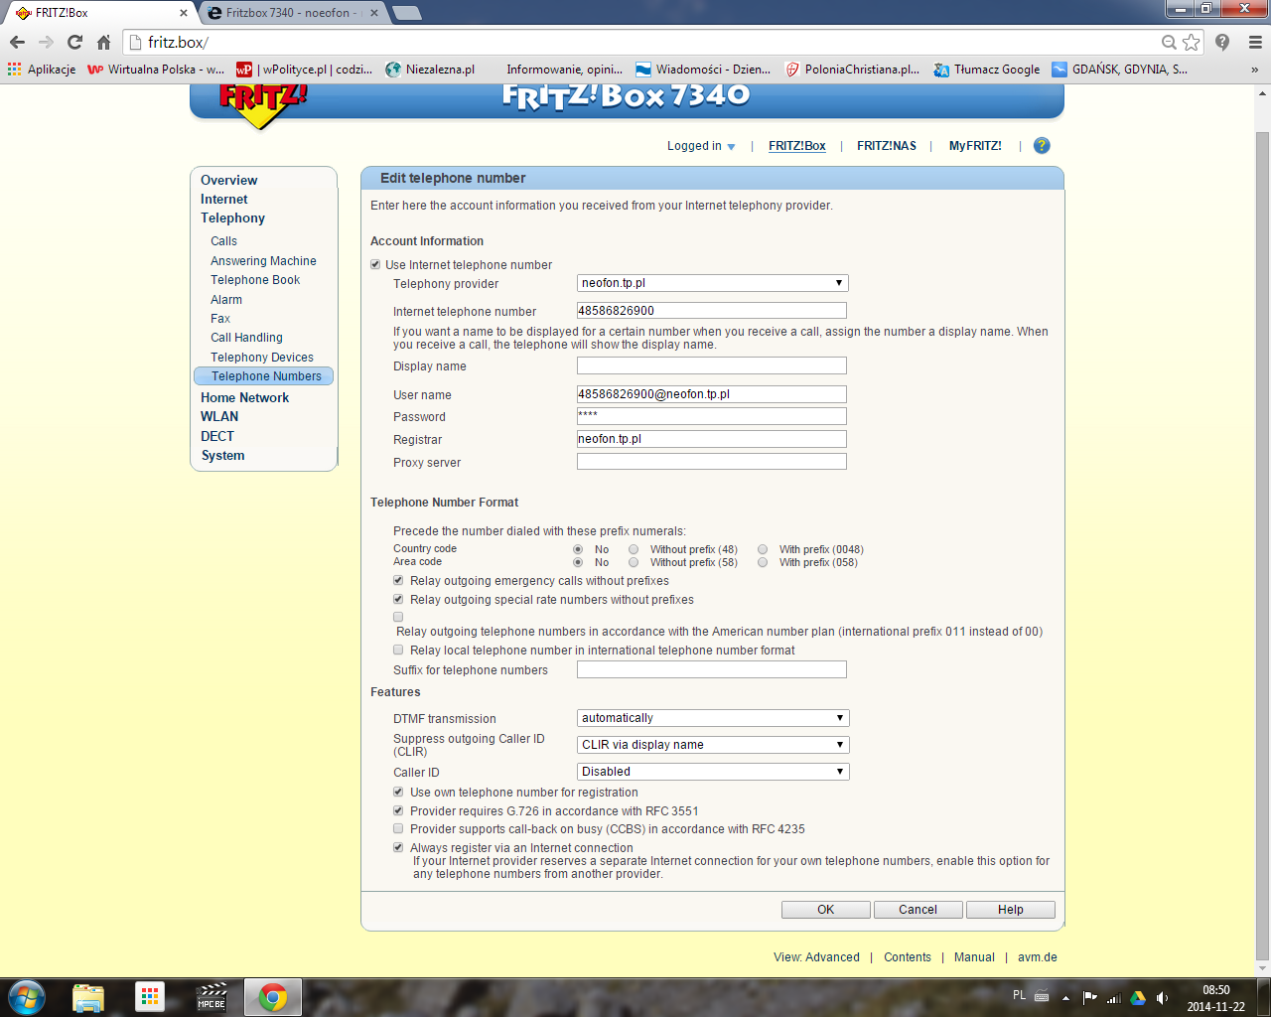Show more bookmarks with the chevron

(x=1254, y=70)
